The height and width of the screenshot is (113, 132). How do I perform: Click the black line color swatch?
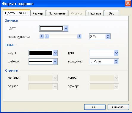pyautogui.click(x=41, y=53)
